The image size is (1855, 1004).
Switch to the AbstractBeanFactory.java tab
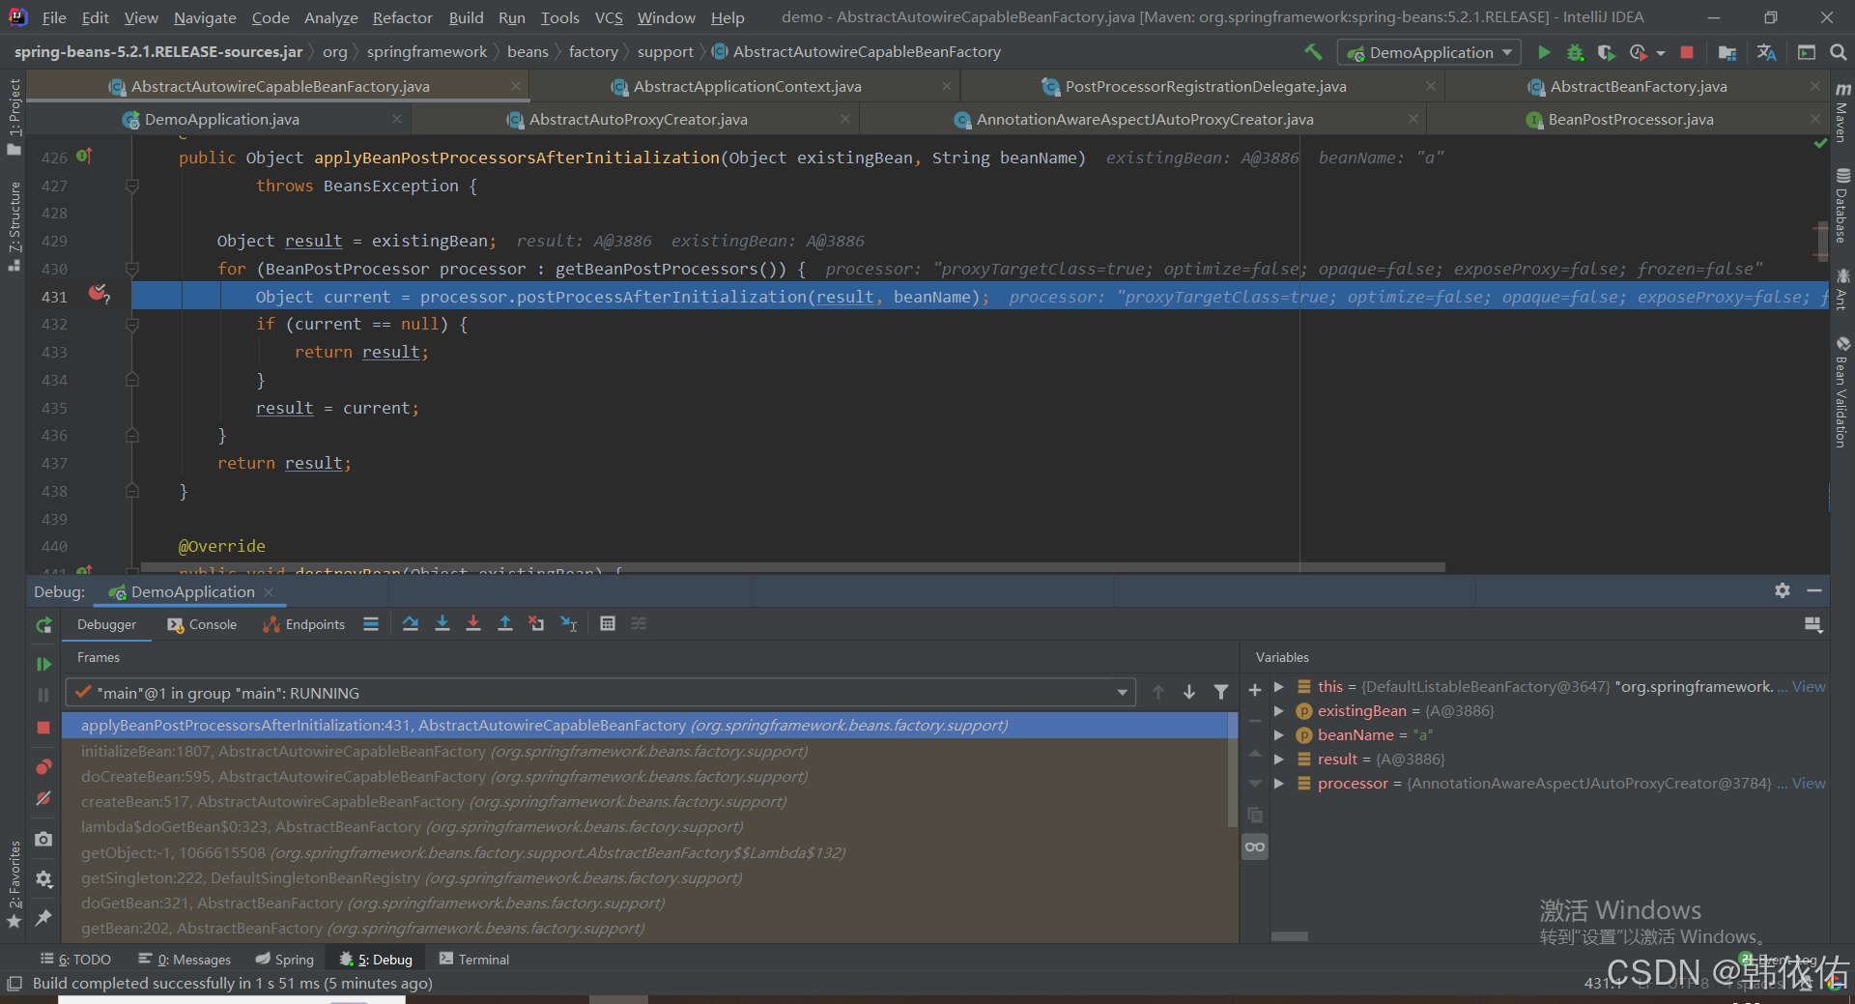pos(1639,87)
